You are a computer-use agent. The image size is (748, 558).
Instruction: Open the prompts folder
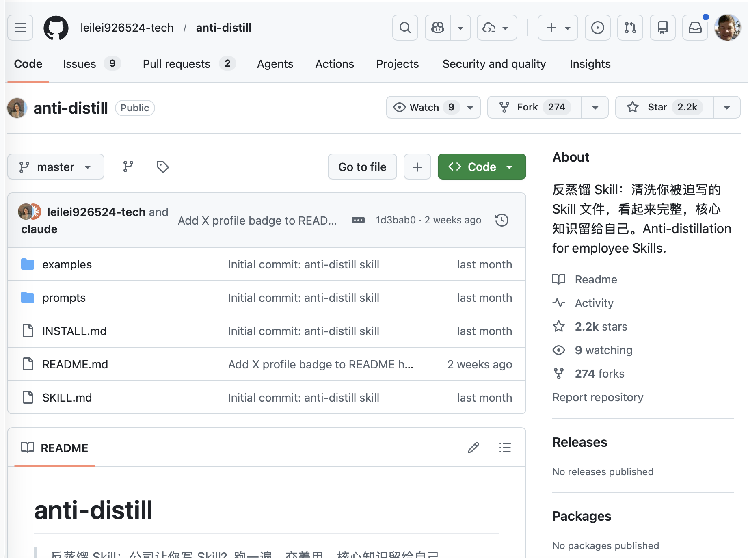pos(64,298)
